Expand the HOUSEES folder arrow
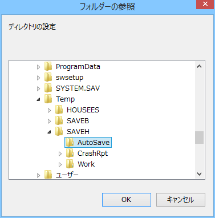The width and height of the screenshot is (215, 218). [49, 110]
